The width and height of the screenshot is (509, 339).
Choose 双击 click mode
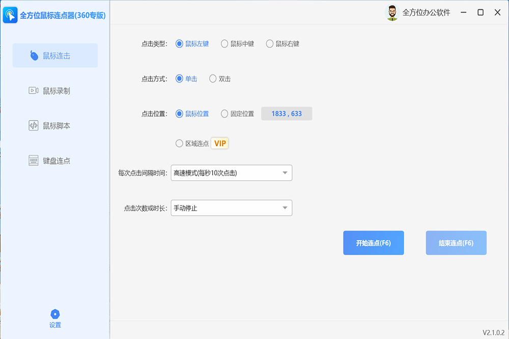(x=220, y=79)
